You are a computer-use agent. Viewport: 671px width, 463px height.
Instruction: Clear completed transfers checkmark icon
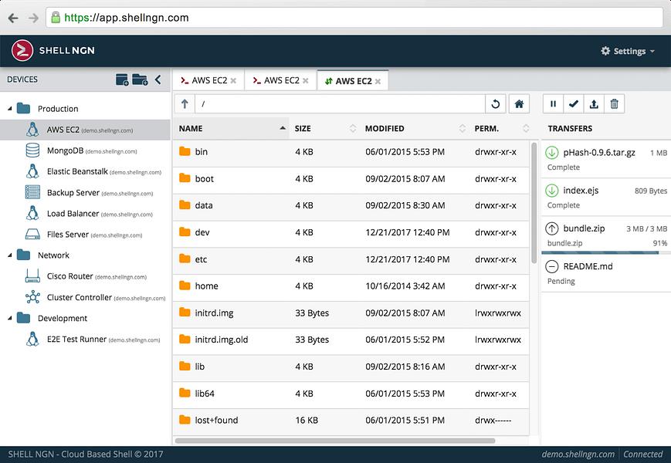(x=574, y=104)
